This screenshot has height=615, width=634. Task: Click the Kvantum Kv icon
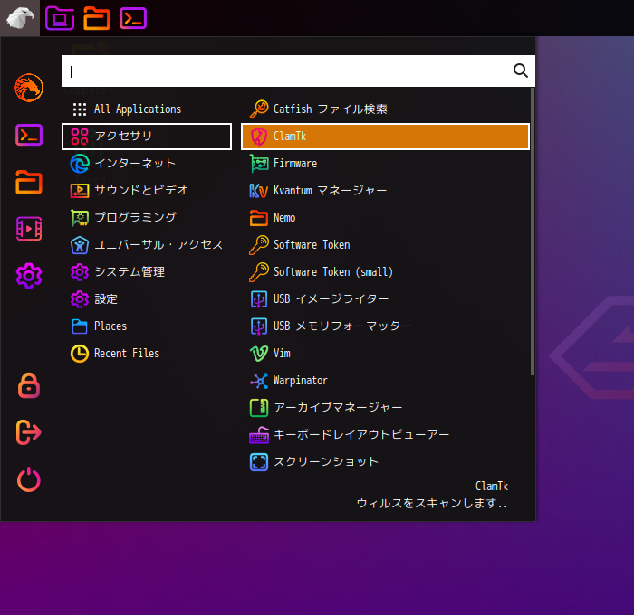259,190
